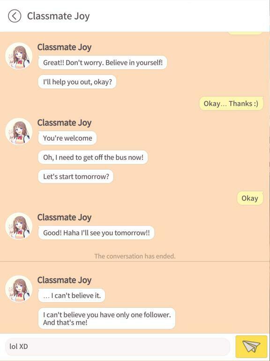The height and width of the screenshot is (361, 270).
Task: Click 'The conversation has ended.' divider text
Action: point(135,256)
